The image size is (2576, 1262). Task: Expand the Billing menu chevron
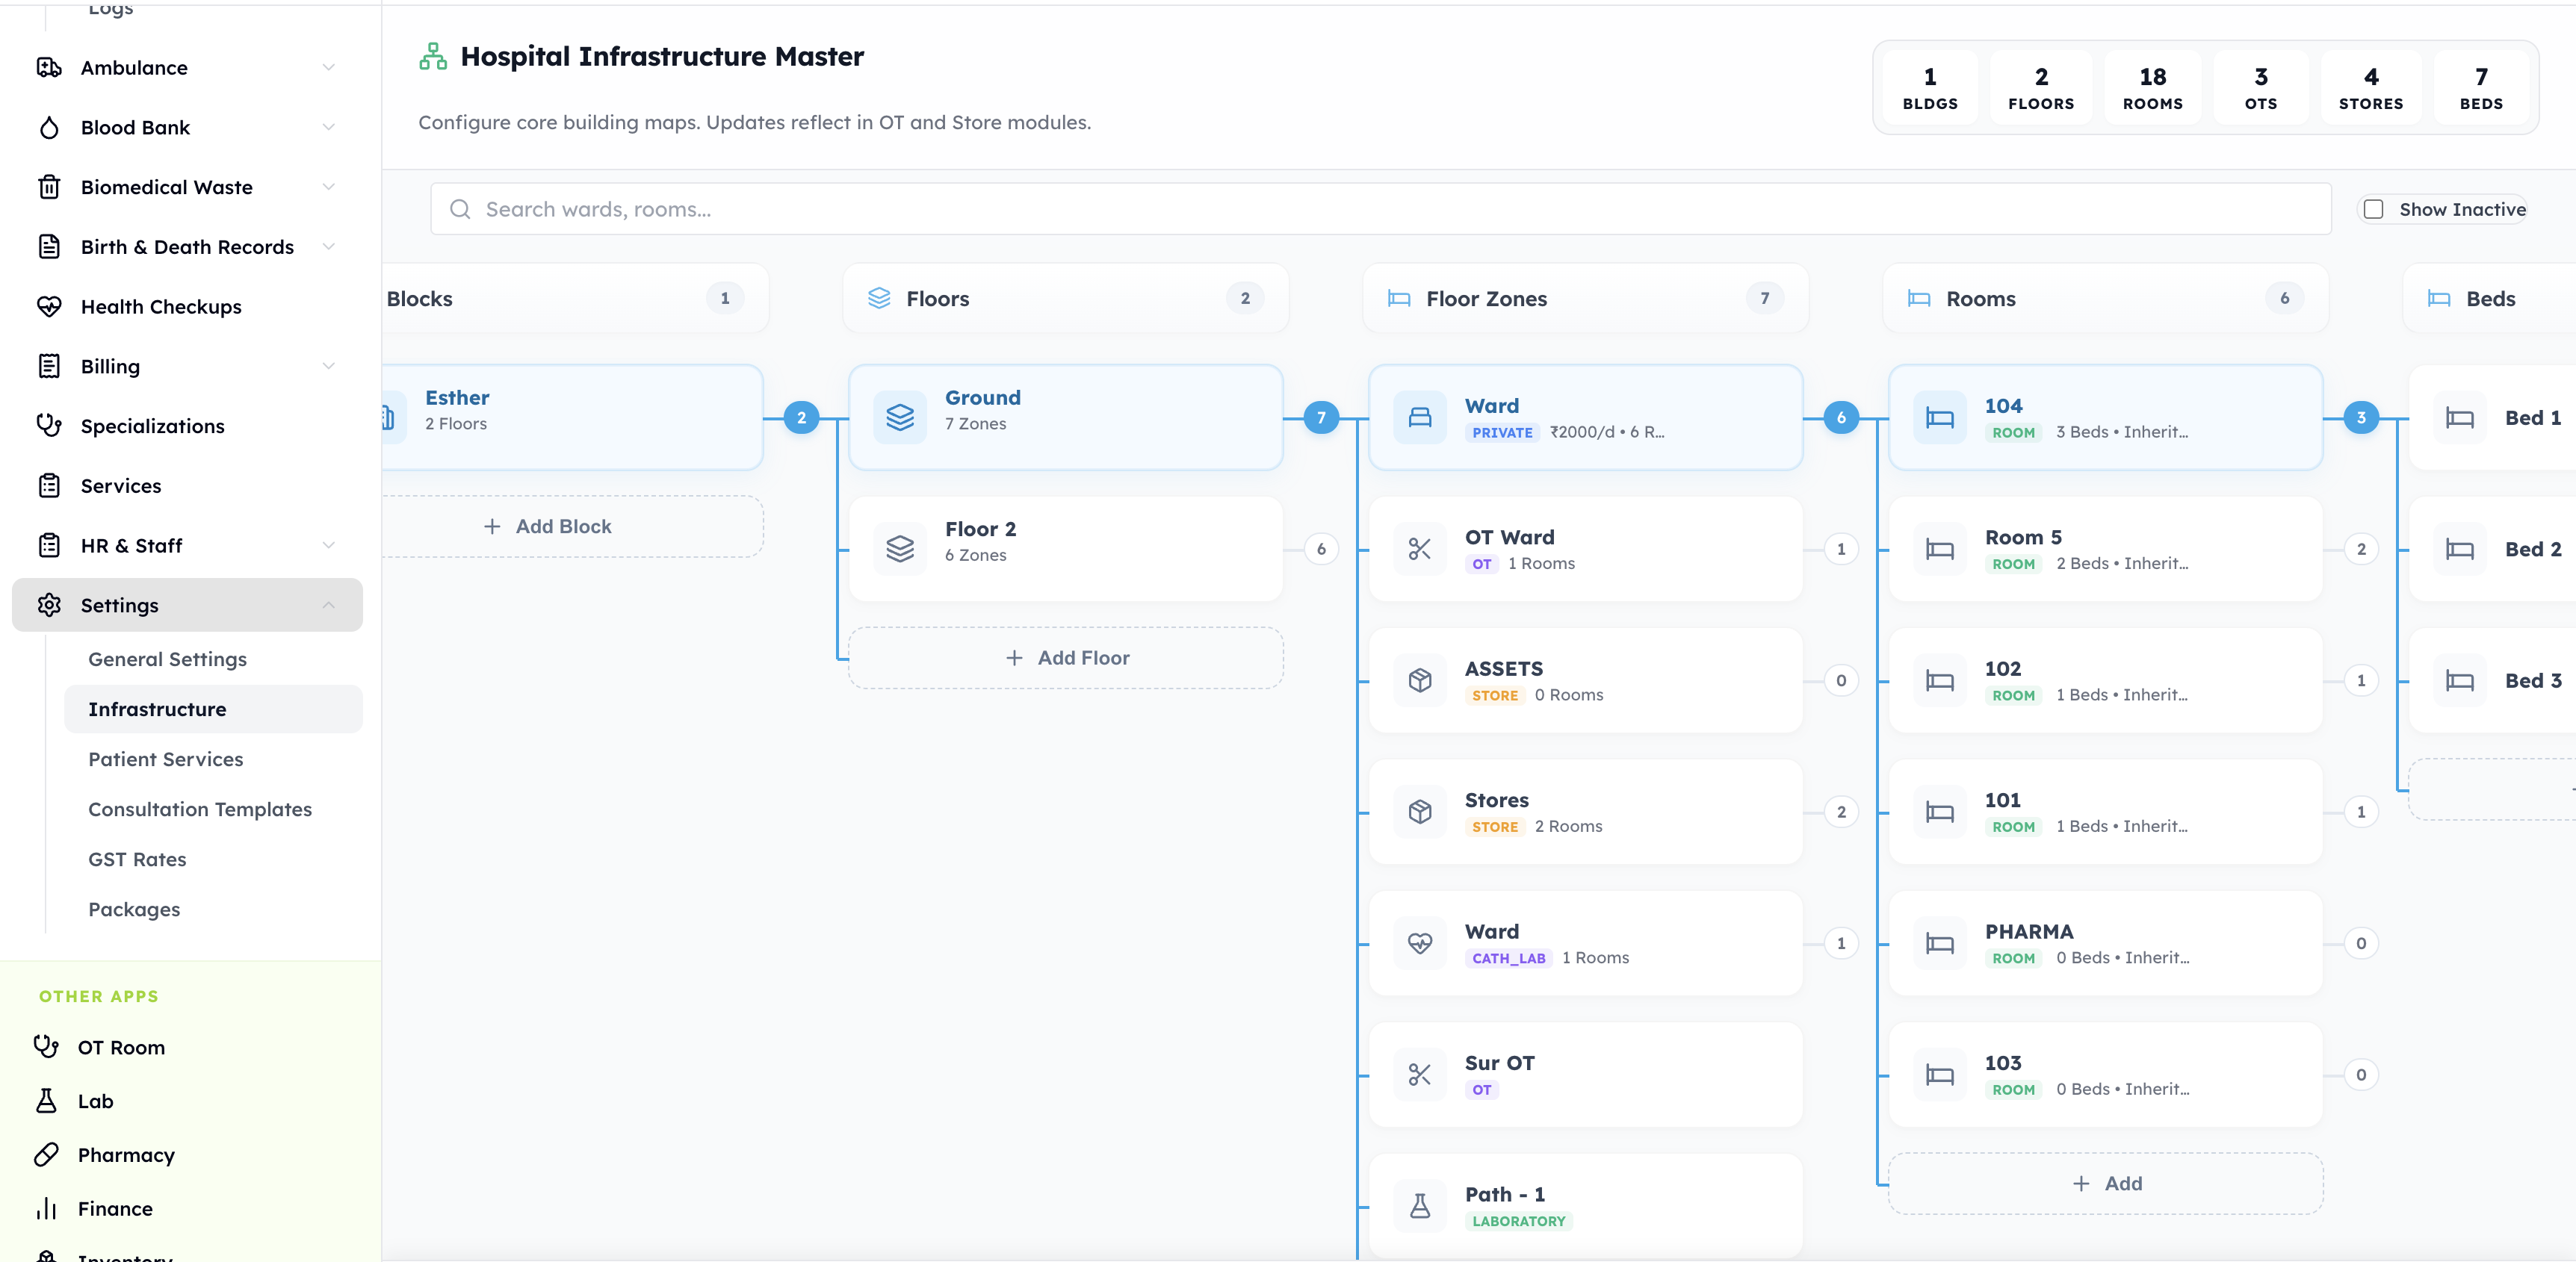click(x=329, y=366)
